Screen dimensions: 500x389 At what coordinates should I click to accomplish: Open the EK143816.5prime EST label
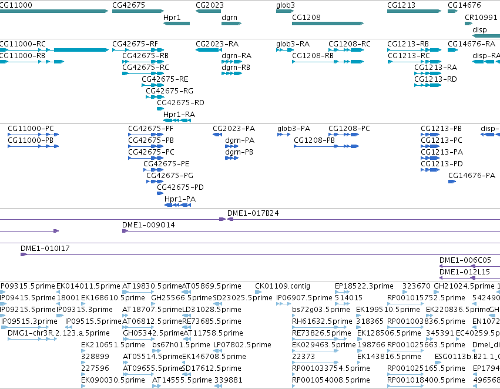pyautogui.click(x=389, y=357)
